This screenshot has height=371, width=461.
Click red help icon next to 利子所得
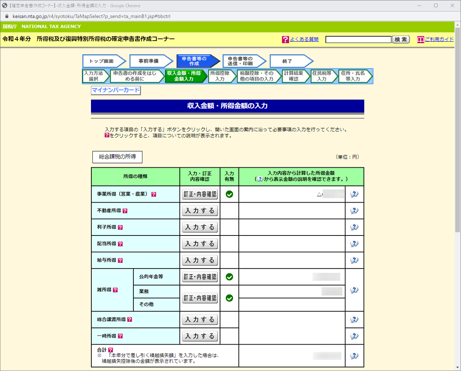(120, 227)
